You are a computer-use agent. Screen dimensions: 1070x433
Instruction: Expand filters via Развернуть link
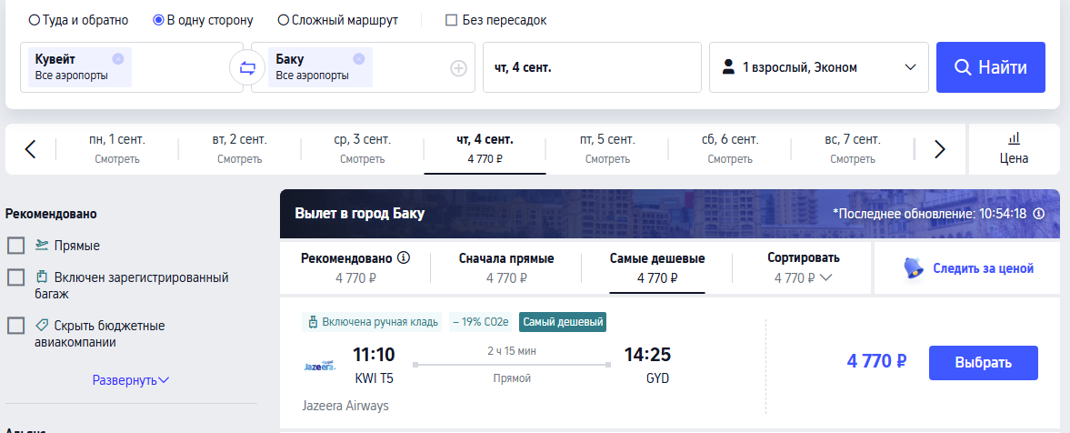coord(131,380)
